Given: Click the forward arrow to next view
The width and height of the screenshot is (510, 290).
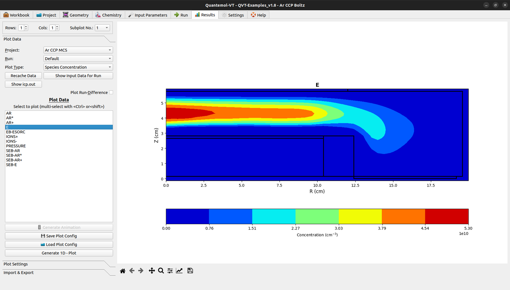Looking at the screenshot, I should (141, 271).
